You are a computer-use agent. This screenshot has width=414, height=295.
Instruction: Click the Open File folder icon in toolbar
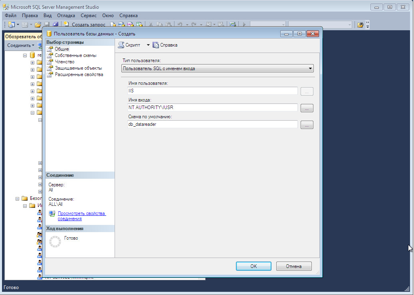38,25
